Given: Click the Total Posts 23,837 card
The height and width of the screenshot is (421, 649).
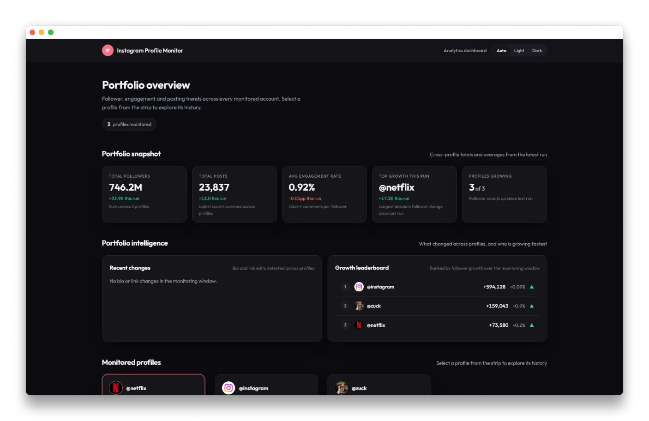Looking at the screenshot, I should click(234, 194).
